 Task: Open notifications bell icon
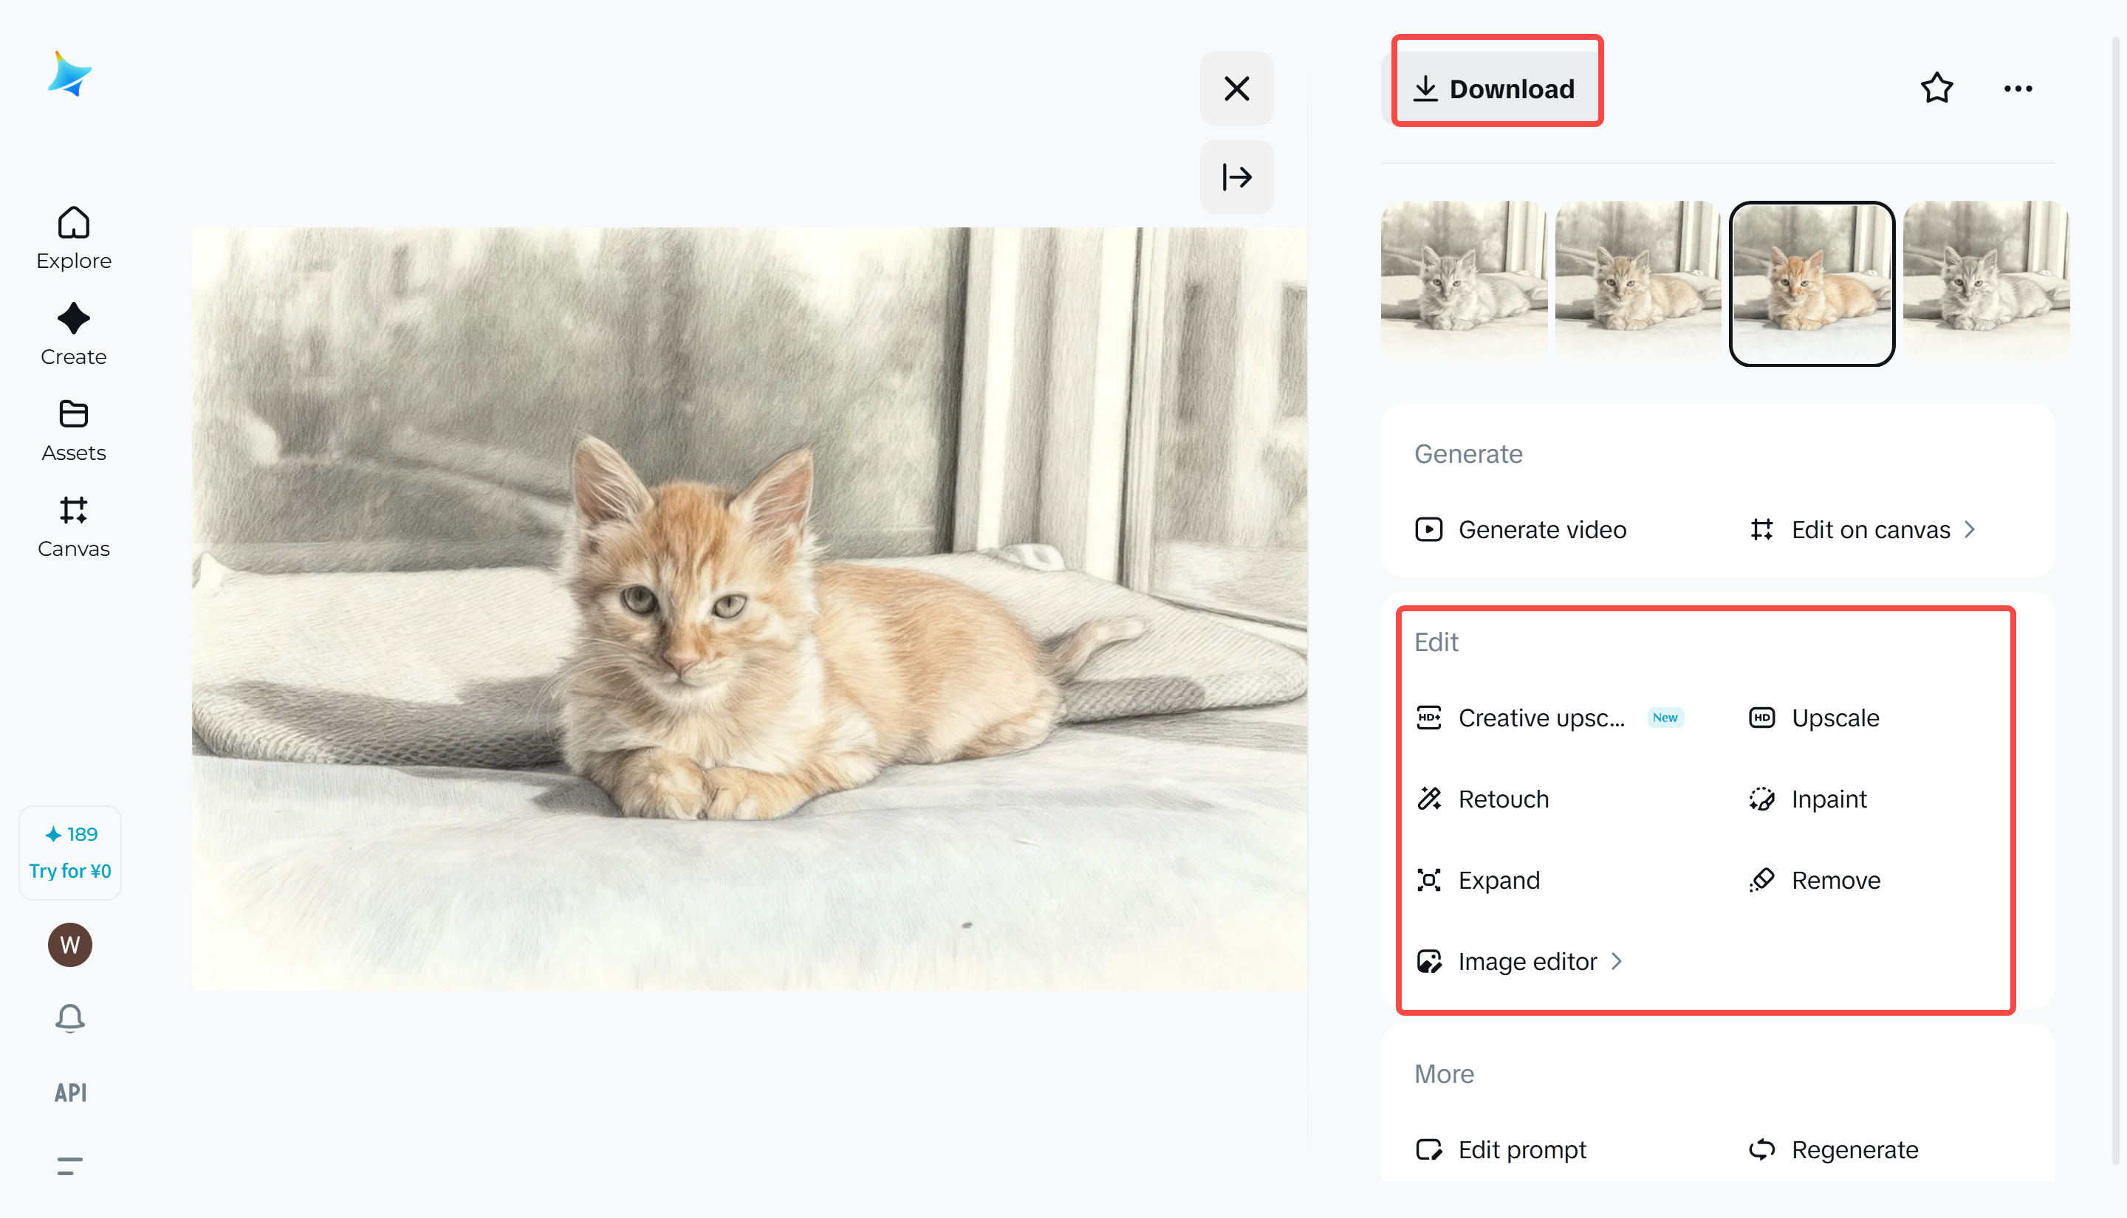point(70,1018)
